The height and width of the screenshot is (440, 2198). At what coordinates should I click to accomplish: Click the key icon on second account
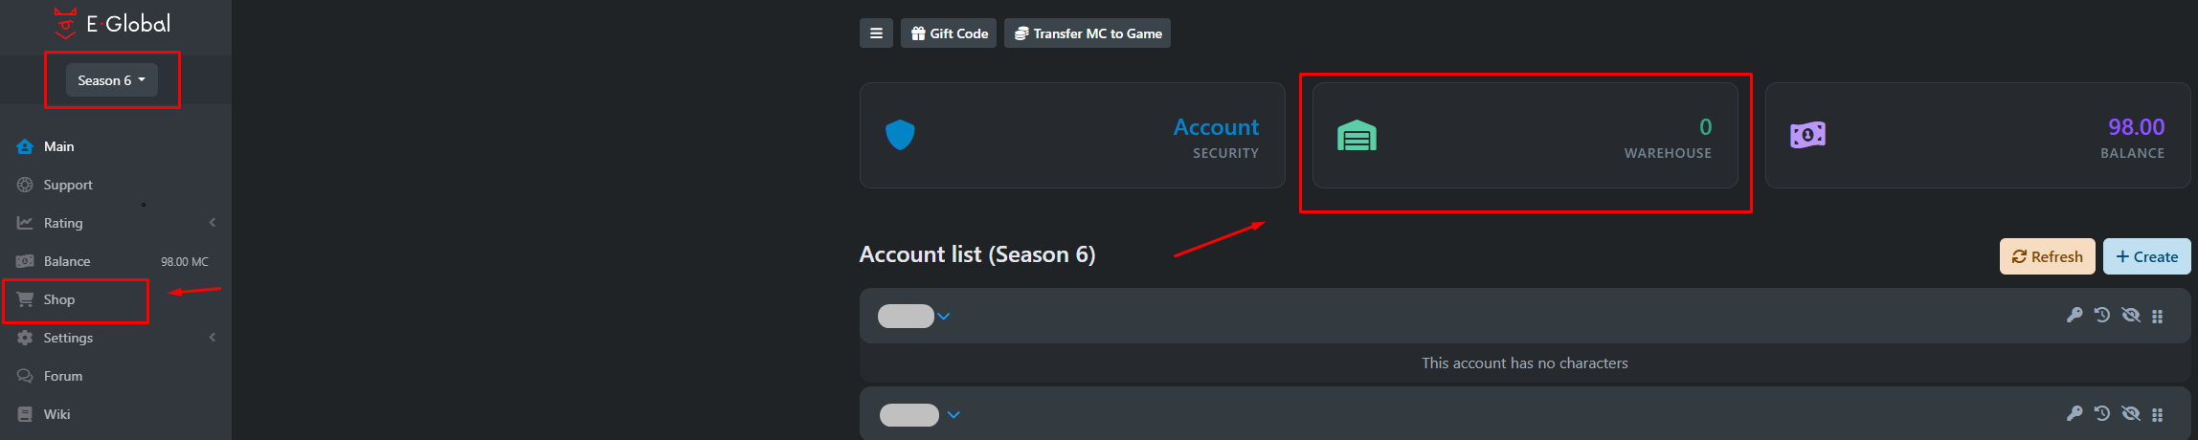click(2075, 413)
